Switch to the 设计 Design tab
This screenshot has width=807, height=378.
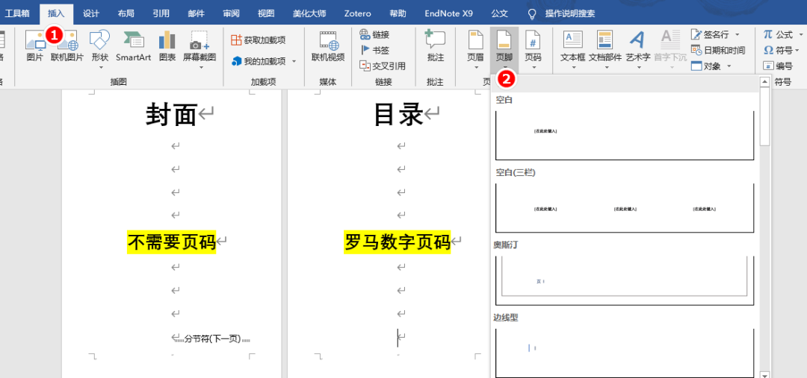91,13
